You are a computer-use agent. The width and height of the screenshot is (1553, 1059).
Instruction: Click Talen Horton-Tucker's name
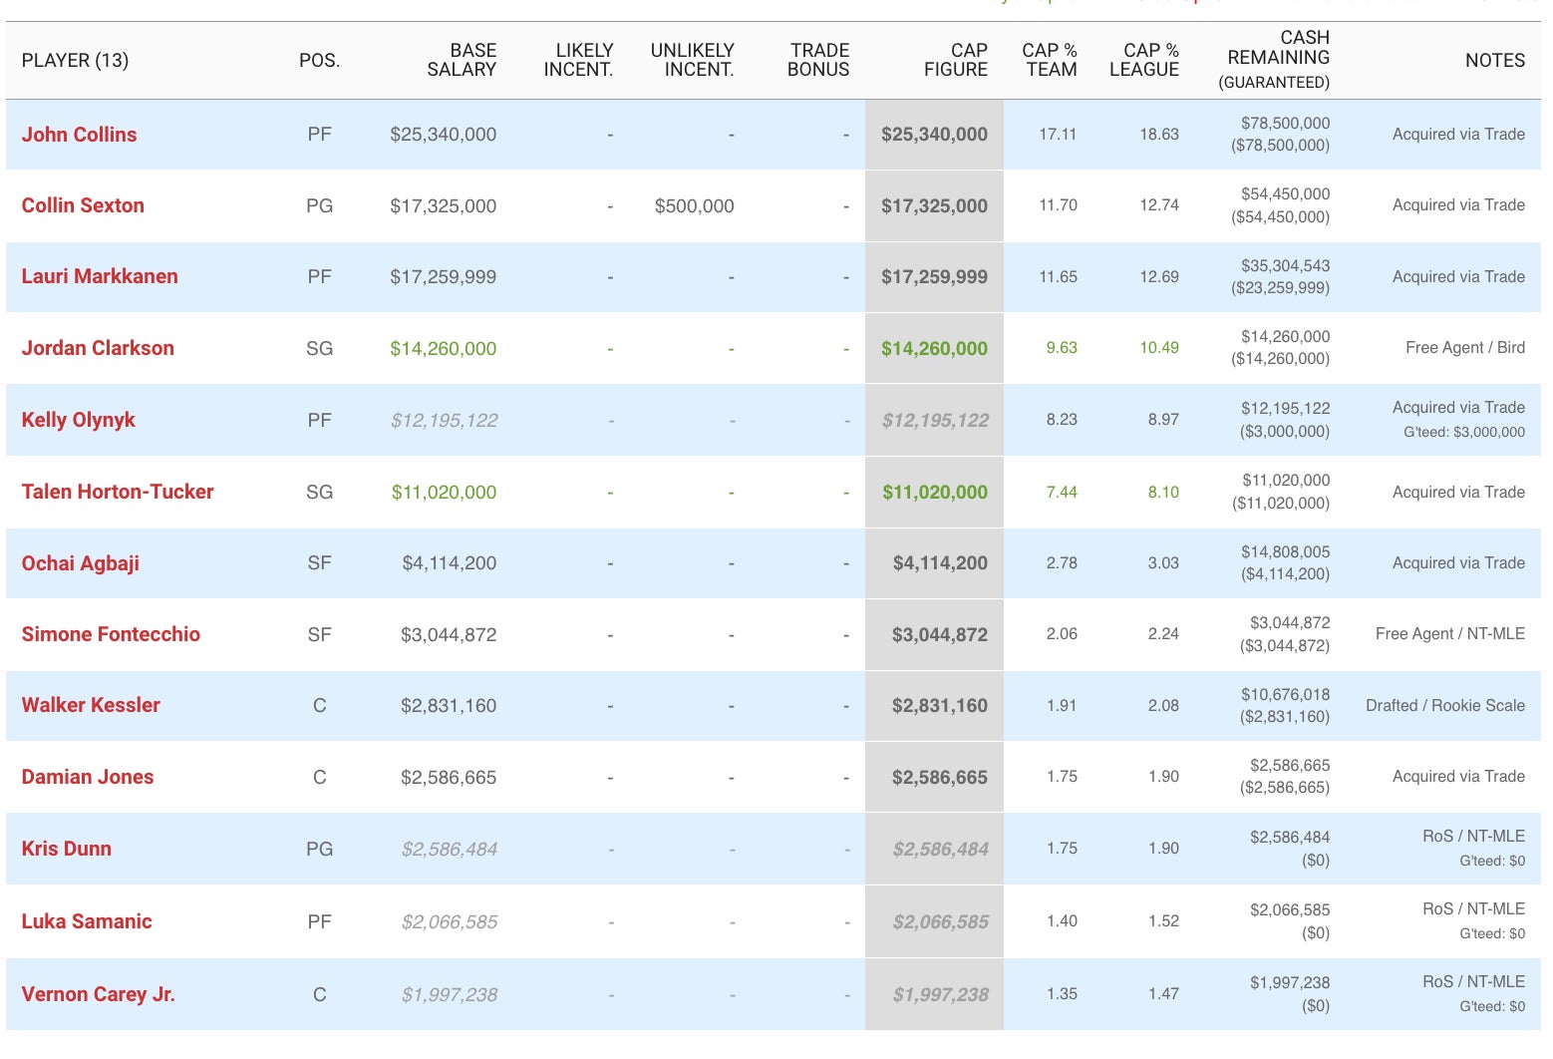(x=118, y=492)
